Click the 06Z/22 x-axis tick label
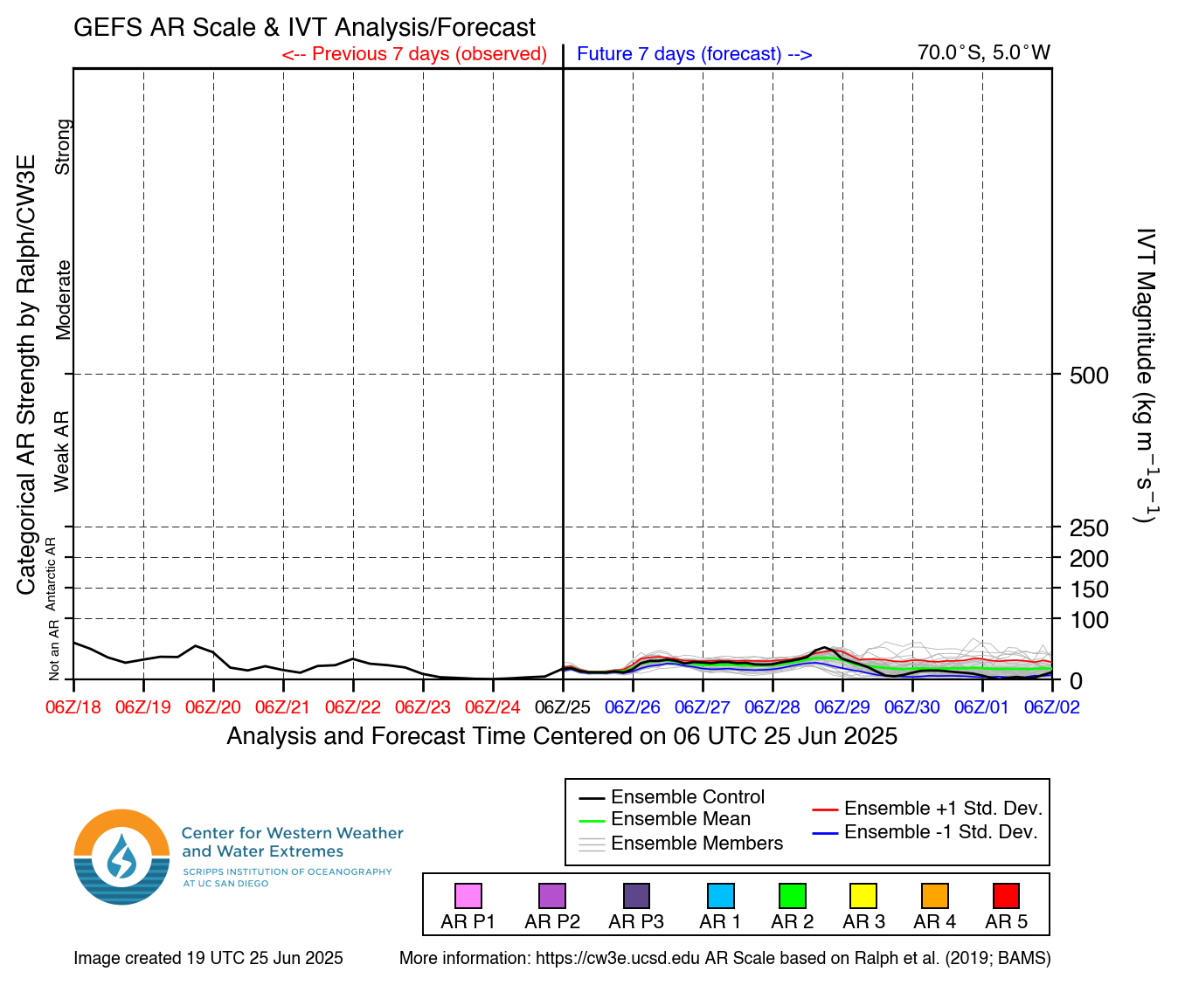1178x985 pixels. [x=353, y=707]
